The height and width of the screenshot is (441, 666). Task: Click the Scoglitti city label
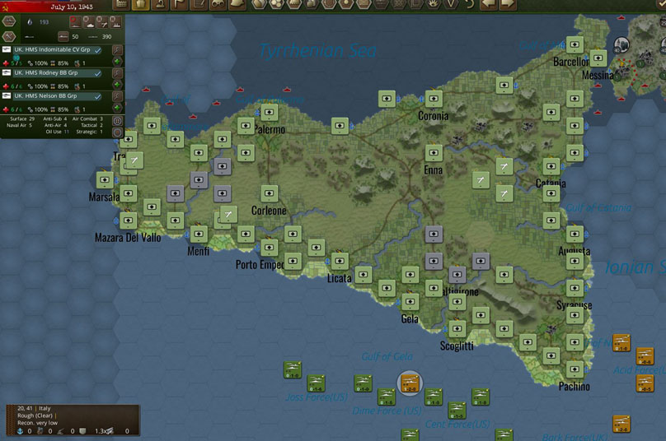click(457, 346)
